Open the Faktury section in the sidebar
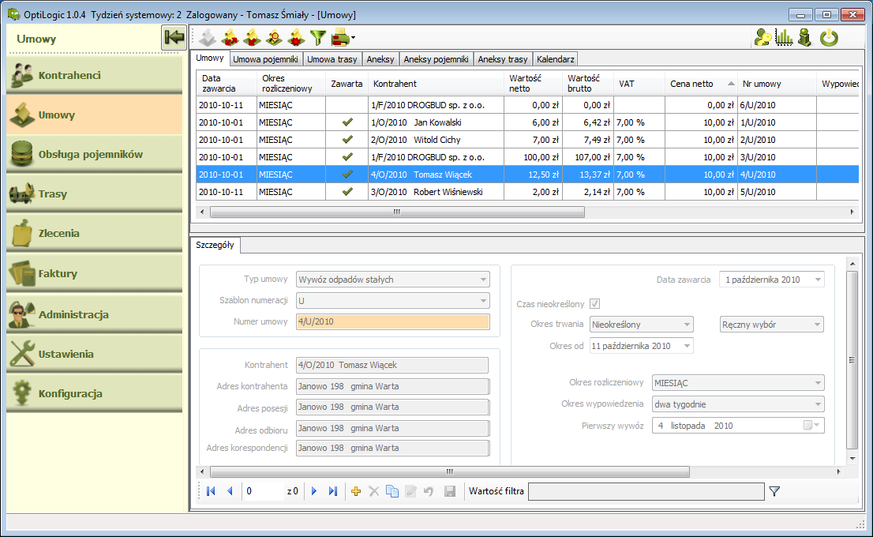This screenshot has width=873, height=537. pos(94,273)
